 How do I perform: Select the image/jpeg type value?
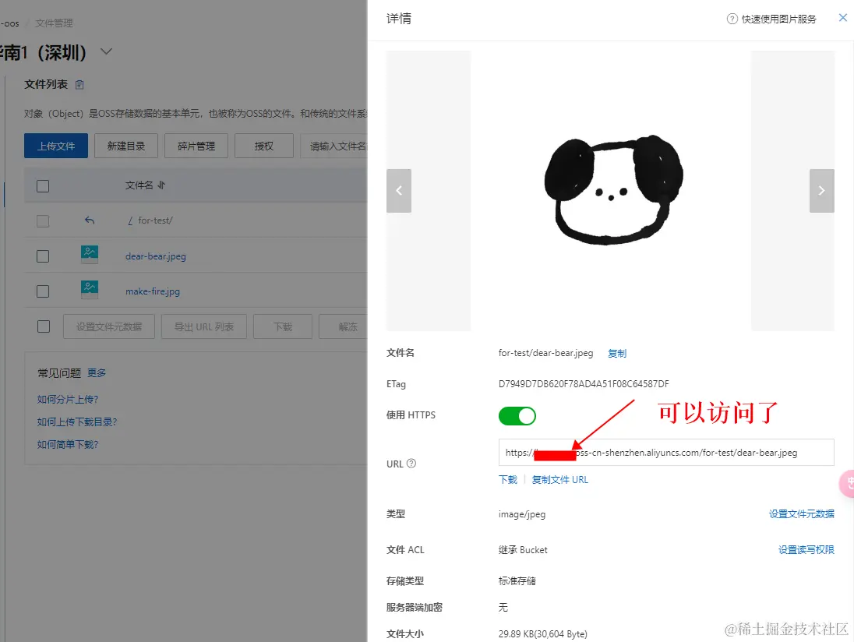tap(522, 514)
